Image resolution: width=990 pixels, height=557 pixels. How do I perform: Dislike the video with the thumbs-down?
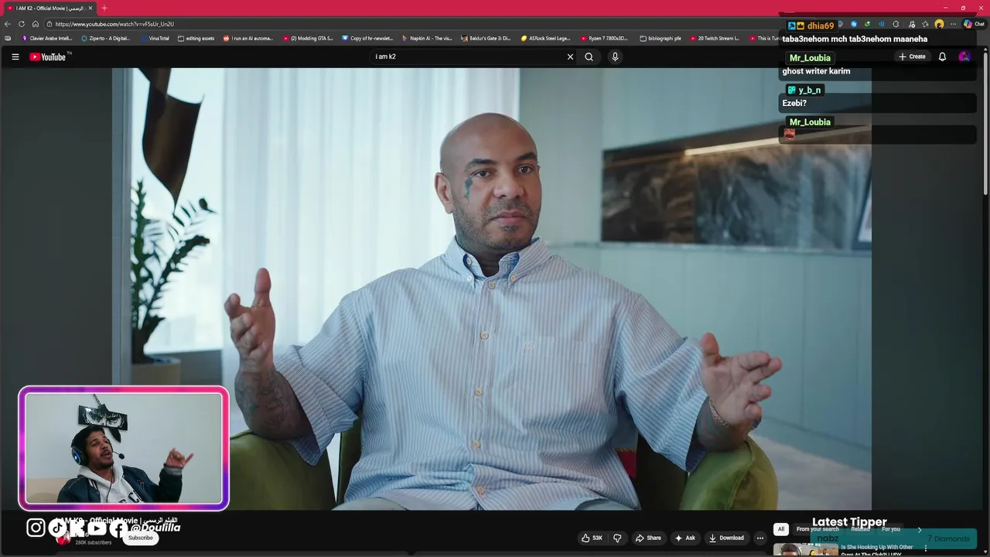(x=617, y=538)
